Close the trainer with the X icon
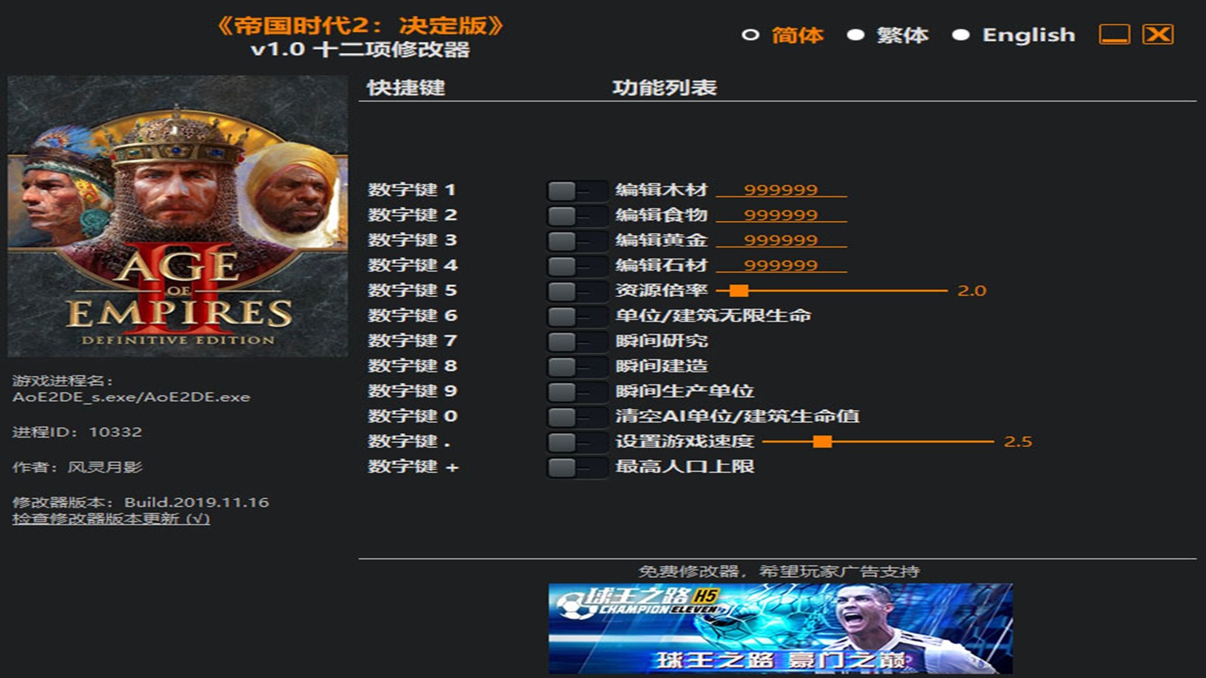Image resolution: width=1206 pixels, height=678 pixels. point(1158,35)
